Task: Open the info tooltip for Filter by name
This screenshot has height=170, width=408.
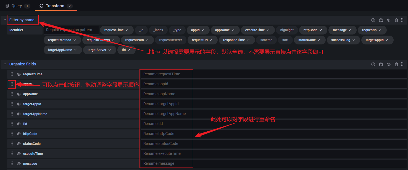Action: point(373,20)
